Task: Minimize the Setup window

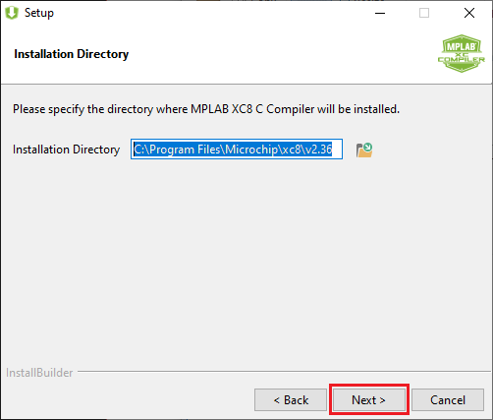Action: tap(380, 13)
